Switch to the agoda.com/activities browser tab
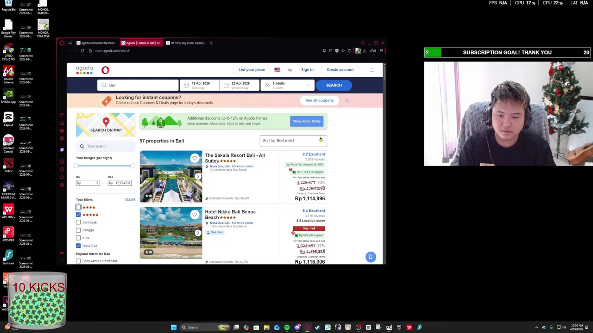 (96, 43)
